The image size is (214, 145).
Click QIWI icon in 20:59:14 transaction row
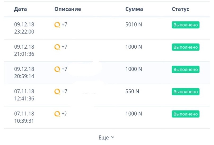[57, 70]
